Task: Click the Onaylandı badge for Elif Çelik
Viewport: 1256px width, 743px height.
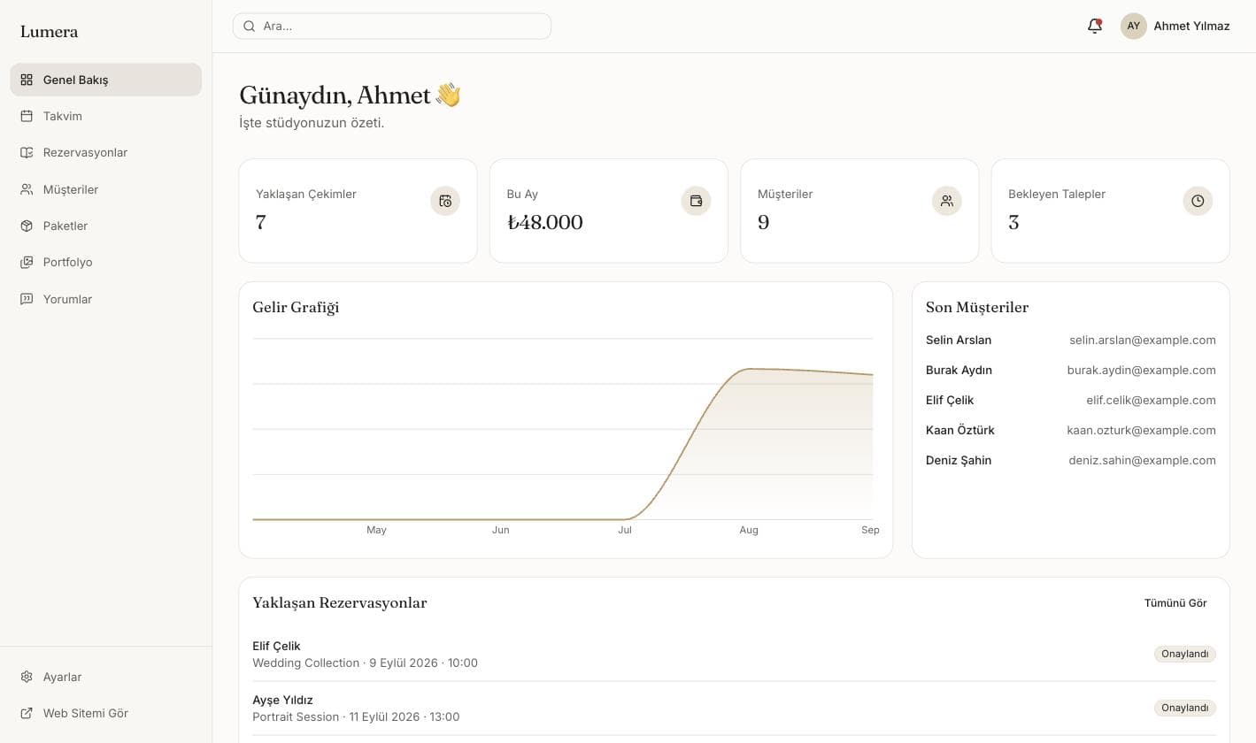Action: (x=1185, y=654)
